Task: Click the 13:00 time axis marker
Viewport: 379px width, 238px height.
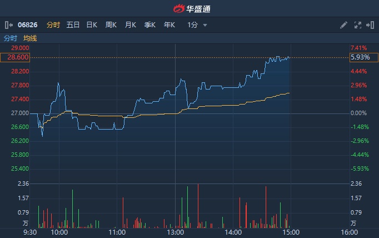Action: click(175, 232)
